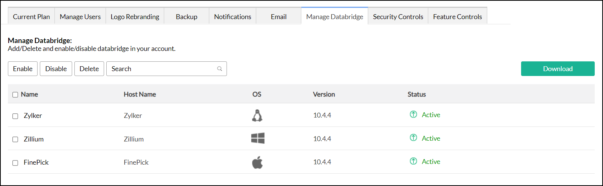Toggle the select-all checkbox beside Name header
The width and height of the screenshot is (603, 186).
click(x=15, y=95)
